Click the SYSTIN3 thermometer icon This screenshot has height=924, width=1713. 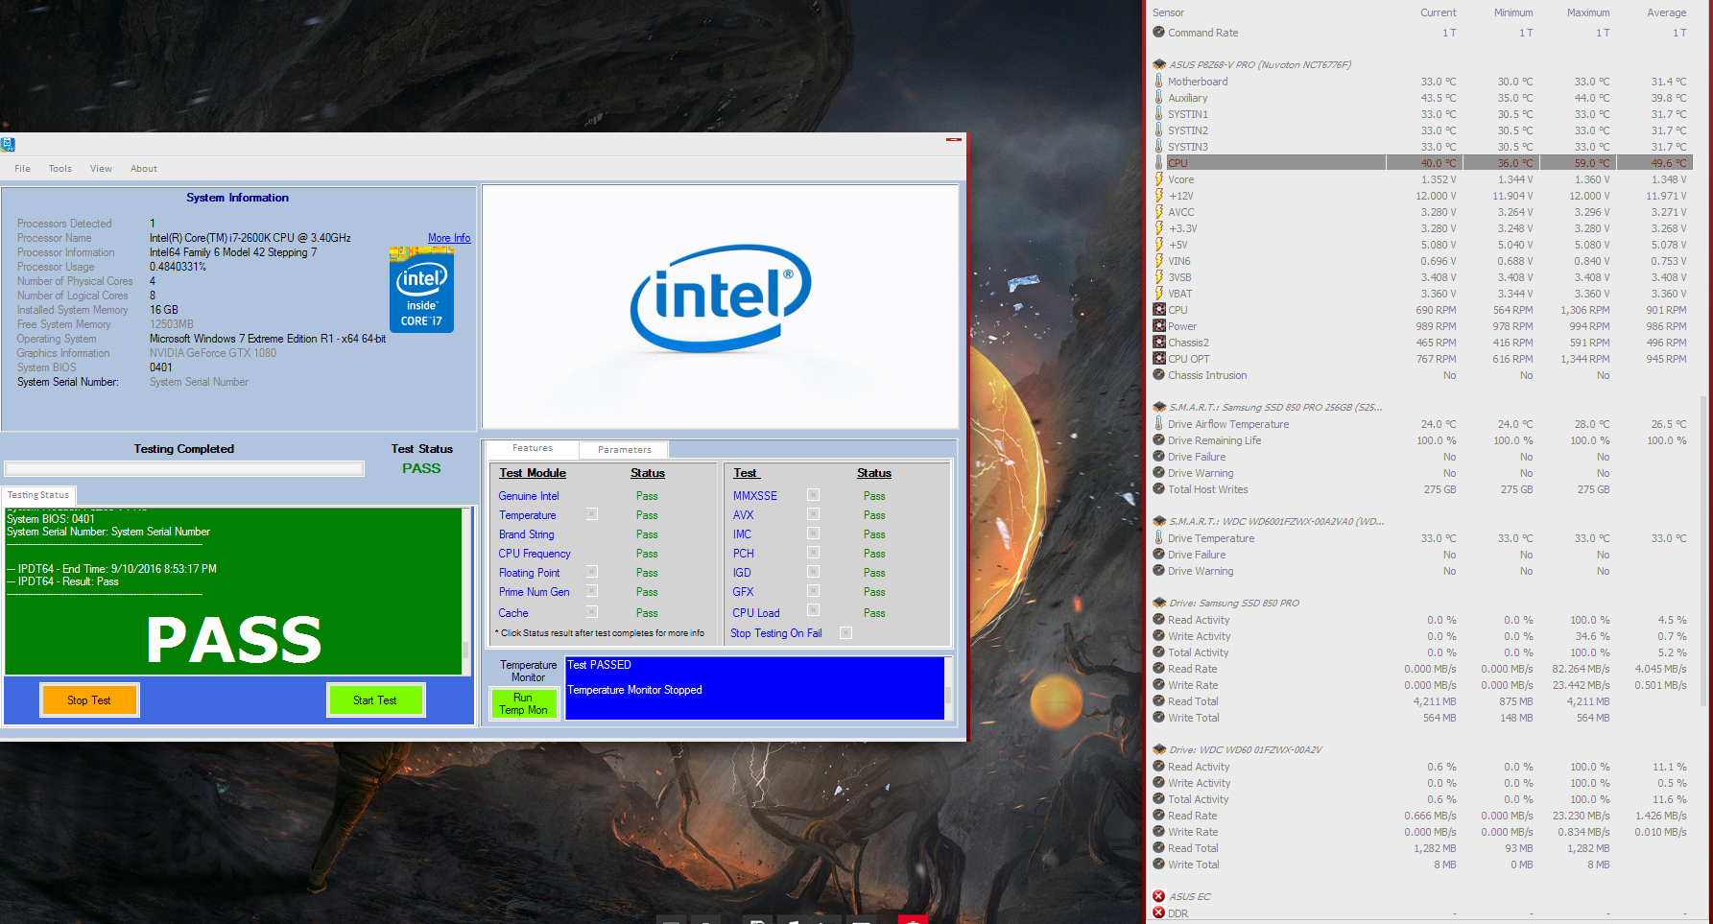pos(1158,147)
